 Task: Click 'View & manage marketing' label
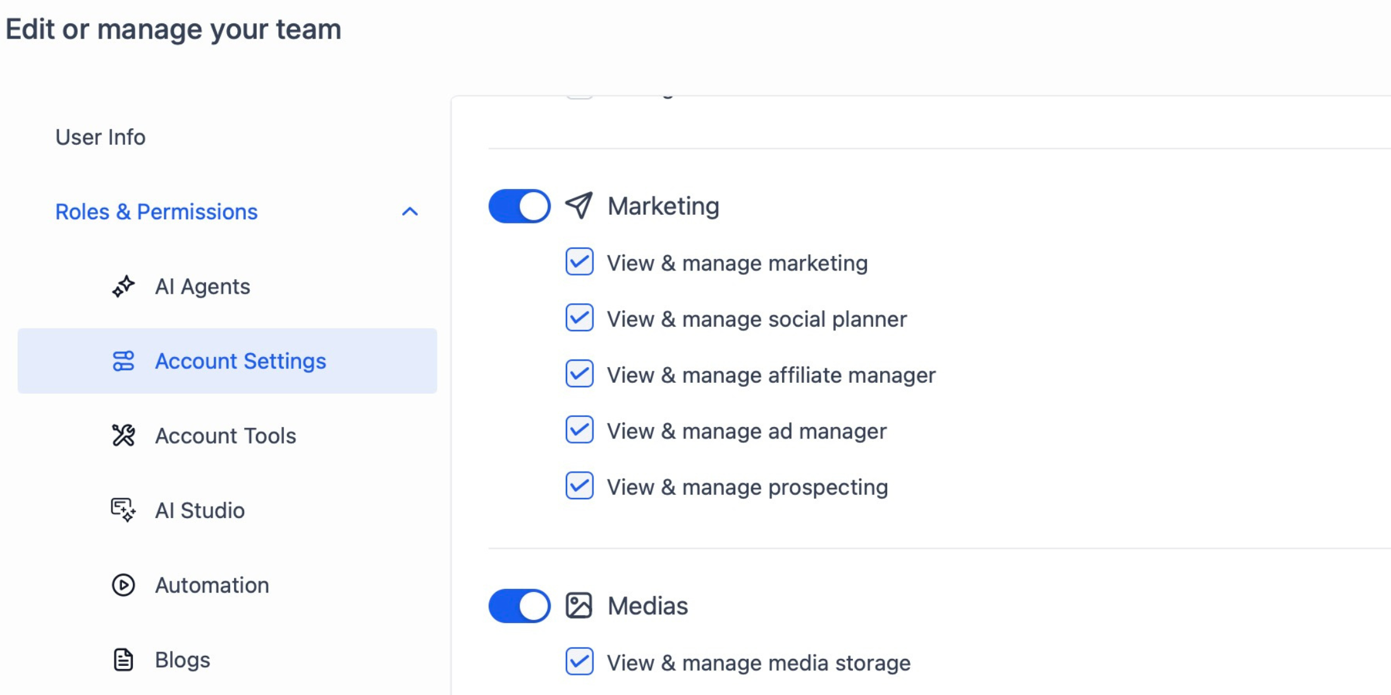[x=737, y=263]
